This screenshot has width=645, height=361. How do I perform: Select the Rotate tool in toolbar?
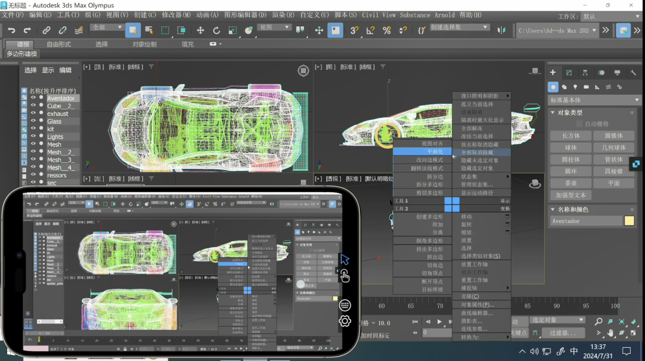216,30
